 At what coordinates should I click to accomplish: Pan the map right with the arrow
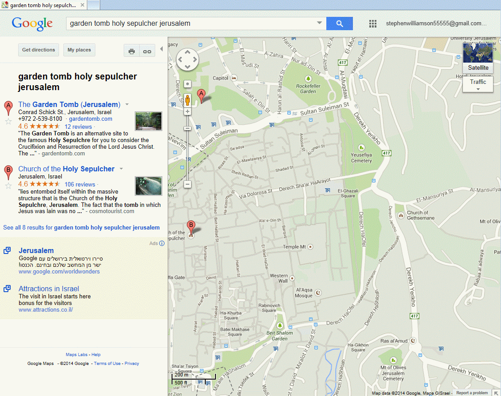pyautogui.click(x=195, y=59)
